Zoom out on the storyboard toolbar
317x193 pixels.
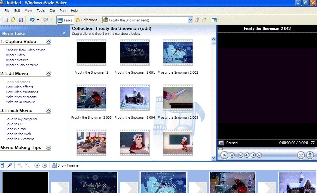point(27,165)
